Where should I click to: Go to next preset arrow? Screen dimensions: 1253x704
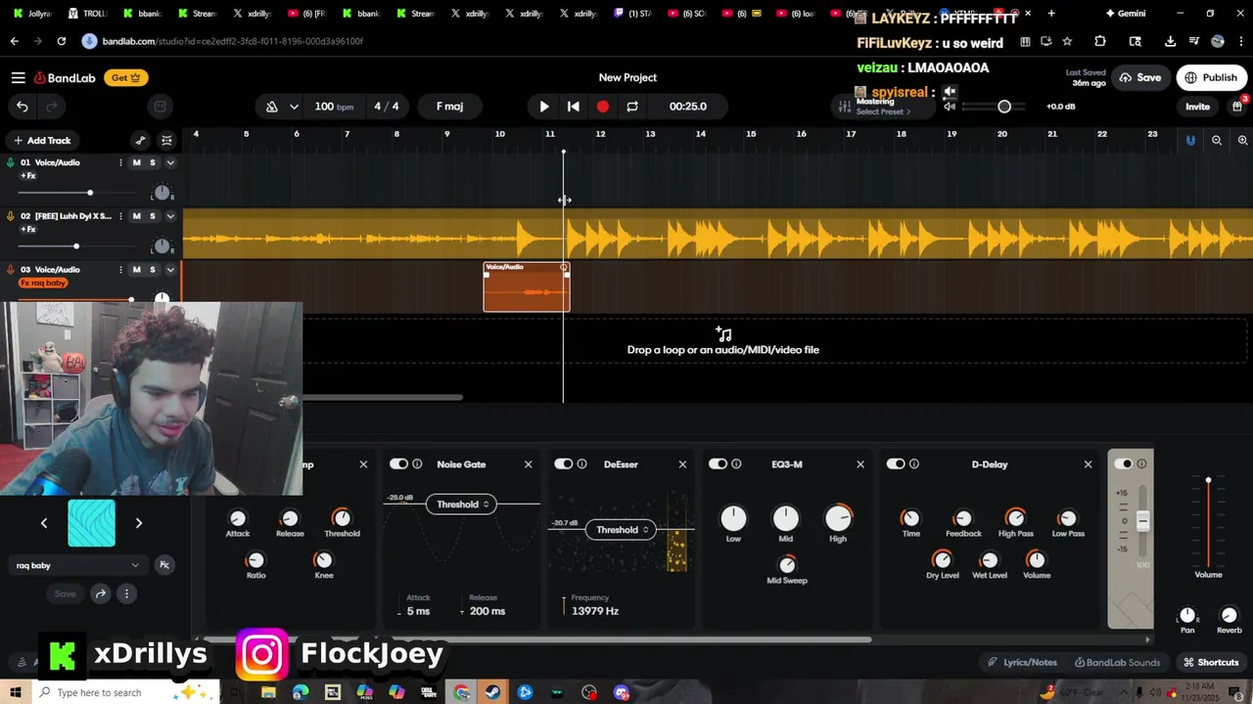139,523
